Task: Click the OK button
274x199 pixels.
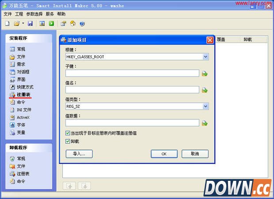Action: tap(164, 154)
